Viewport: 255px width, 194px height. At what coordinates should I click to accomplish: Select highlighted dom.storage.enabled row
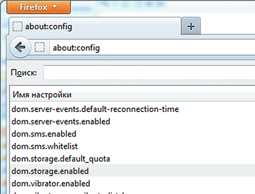click(x=133, y=171)
